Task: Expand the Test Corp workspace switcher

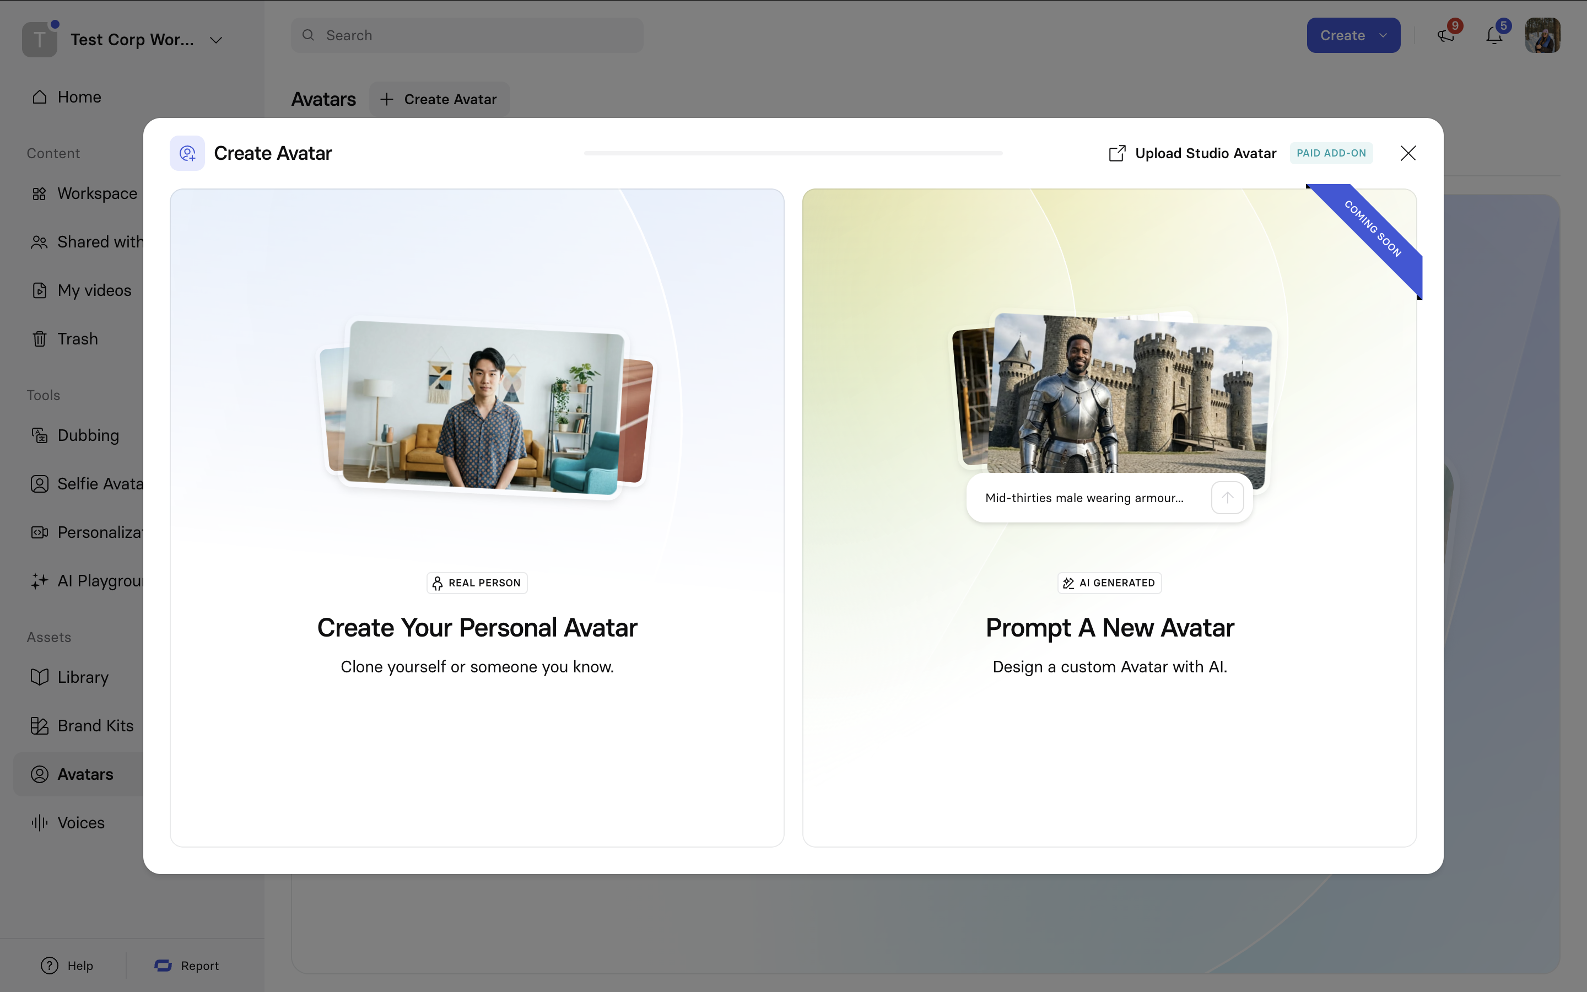Action: point(216,40)
